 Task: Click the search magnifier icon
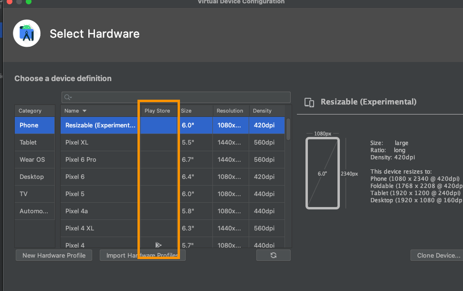[68, 97]
